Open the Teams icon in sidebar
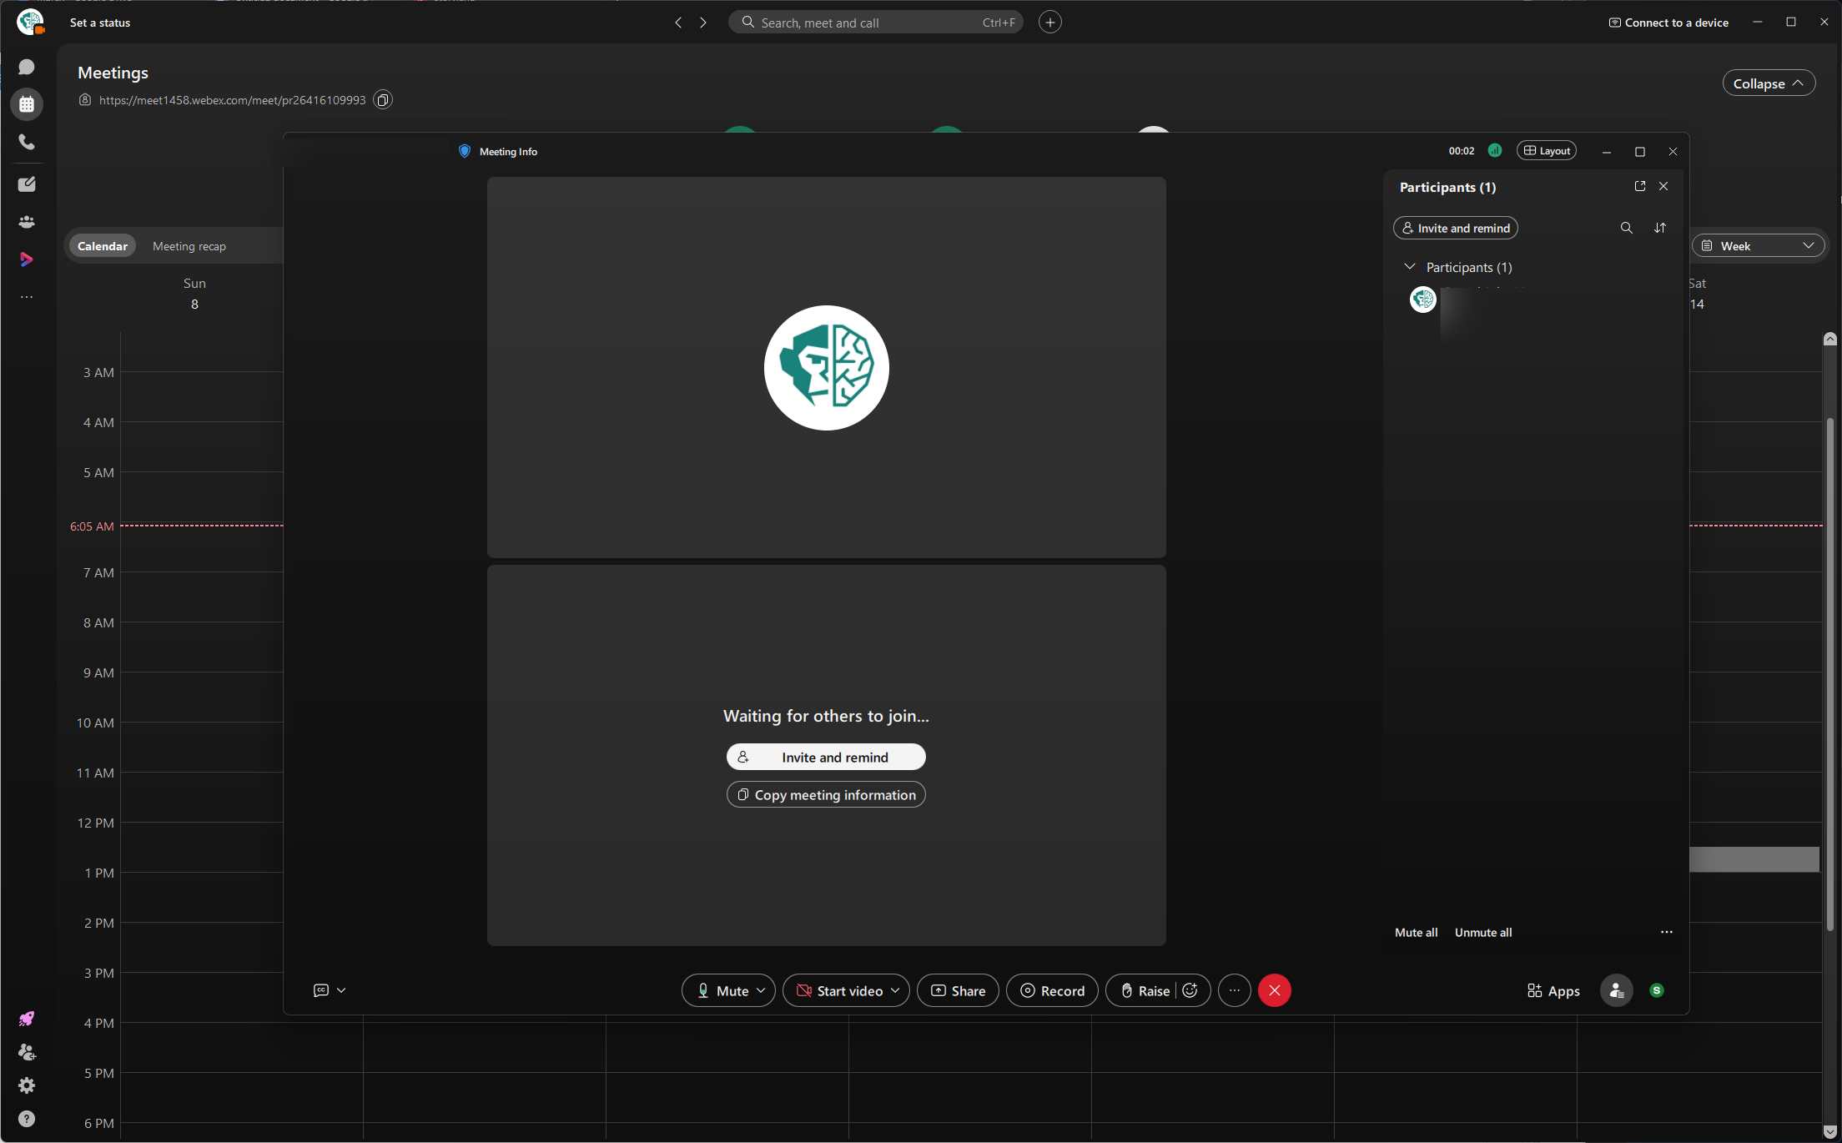This screenshot has width=1842, height=1143. pos(27,222)
